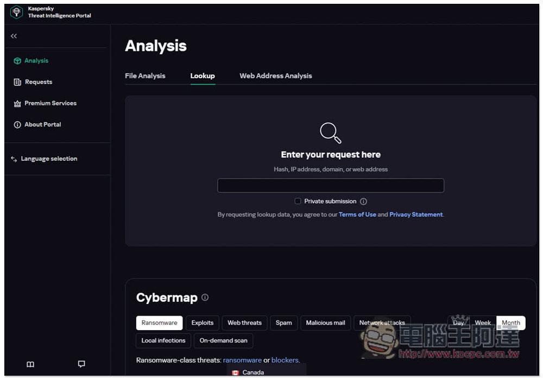Click the Canada flag icon
Viewport: 543px width, 380px height.
coord(236,373)
